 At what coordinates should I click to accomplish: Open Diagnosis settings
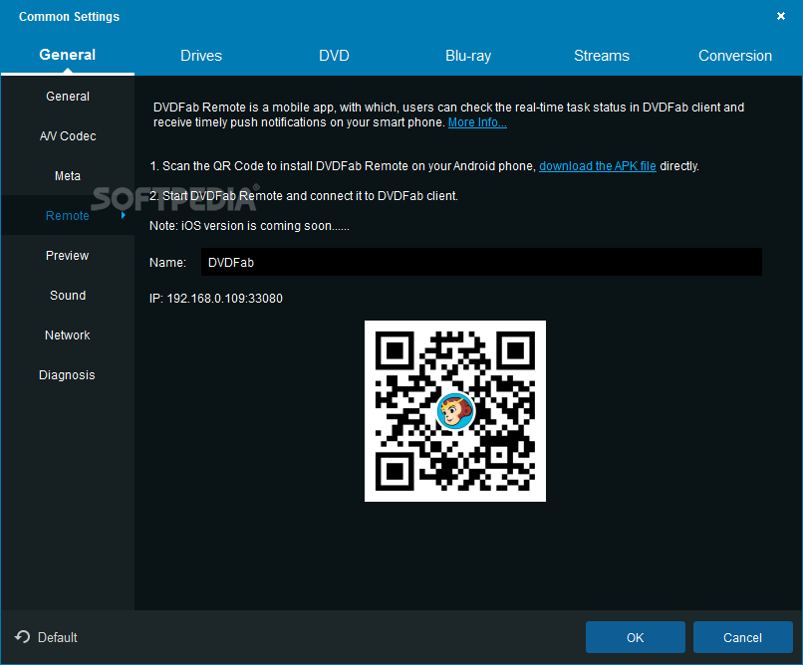point(68,375)
